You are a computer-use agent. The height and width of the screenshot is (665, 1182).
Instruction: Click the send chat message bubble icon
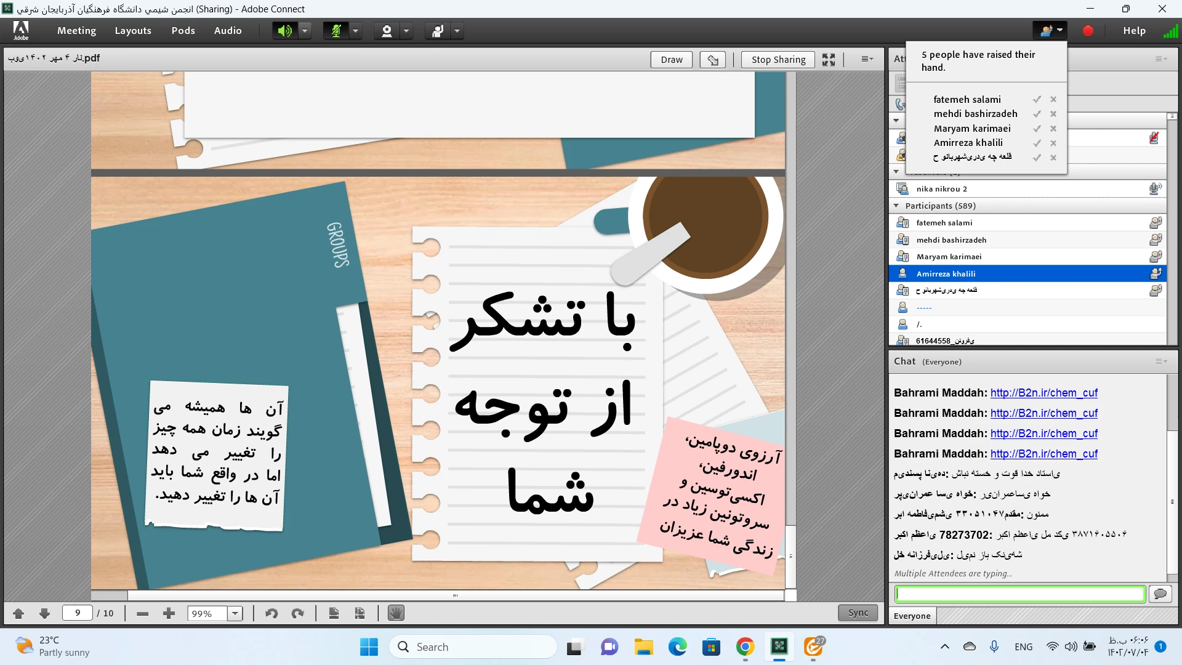click(1160, 594)
